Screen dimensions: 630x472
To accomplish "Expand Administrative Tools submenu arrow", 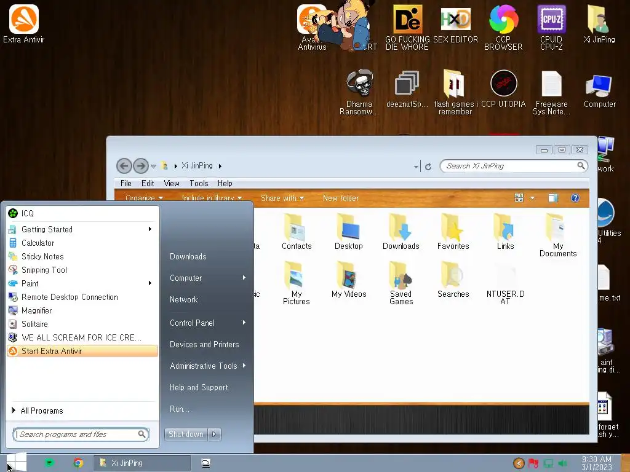I will 244,366.
